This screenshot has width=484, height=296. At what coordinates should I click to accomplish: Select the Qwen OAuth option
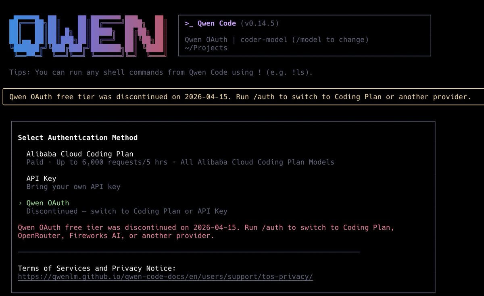point(48,203)
